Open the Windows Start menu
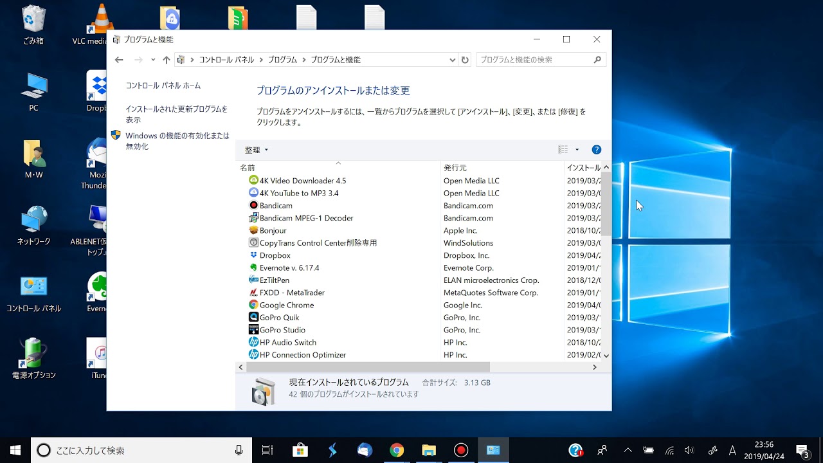This screenshot has width=823, height=463. pyautogui.click(x=15, y=450)
